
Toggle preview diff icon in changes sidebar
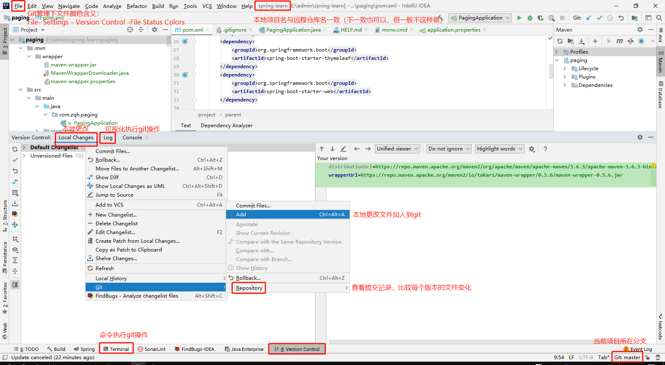tap(15, 285)
